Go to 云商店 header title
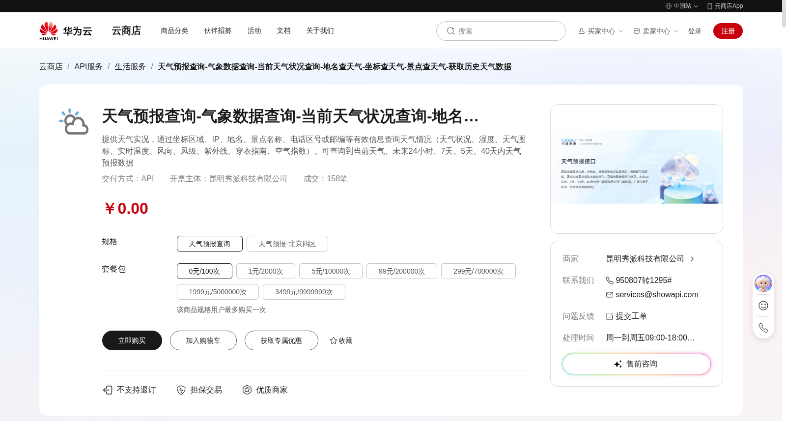The height and width of the screenshot is (421, 786). [x=126, y=30]
